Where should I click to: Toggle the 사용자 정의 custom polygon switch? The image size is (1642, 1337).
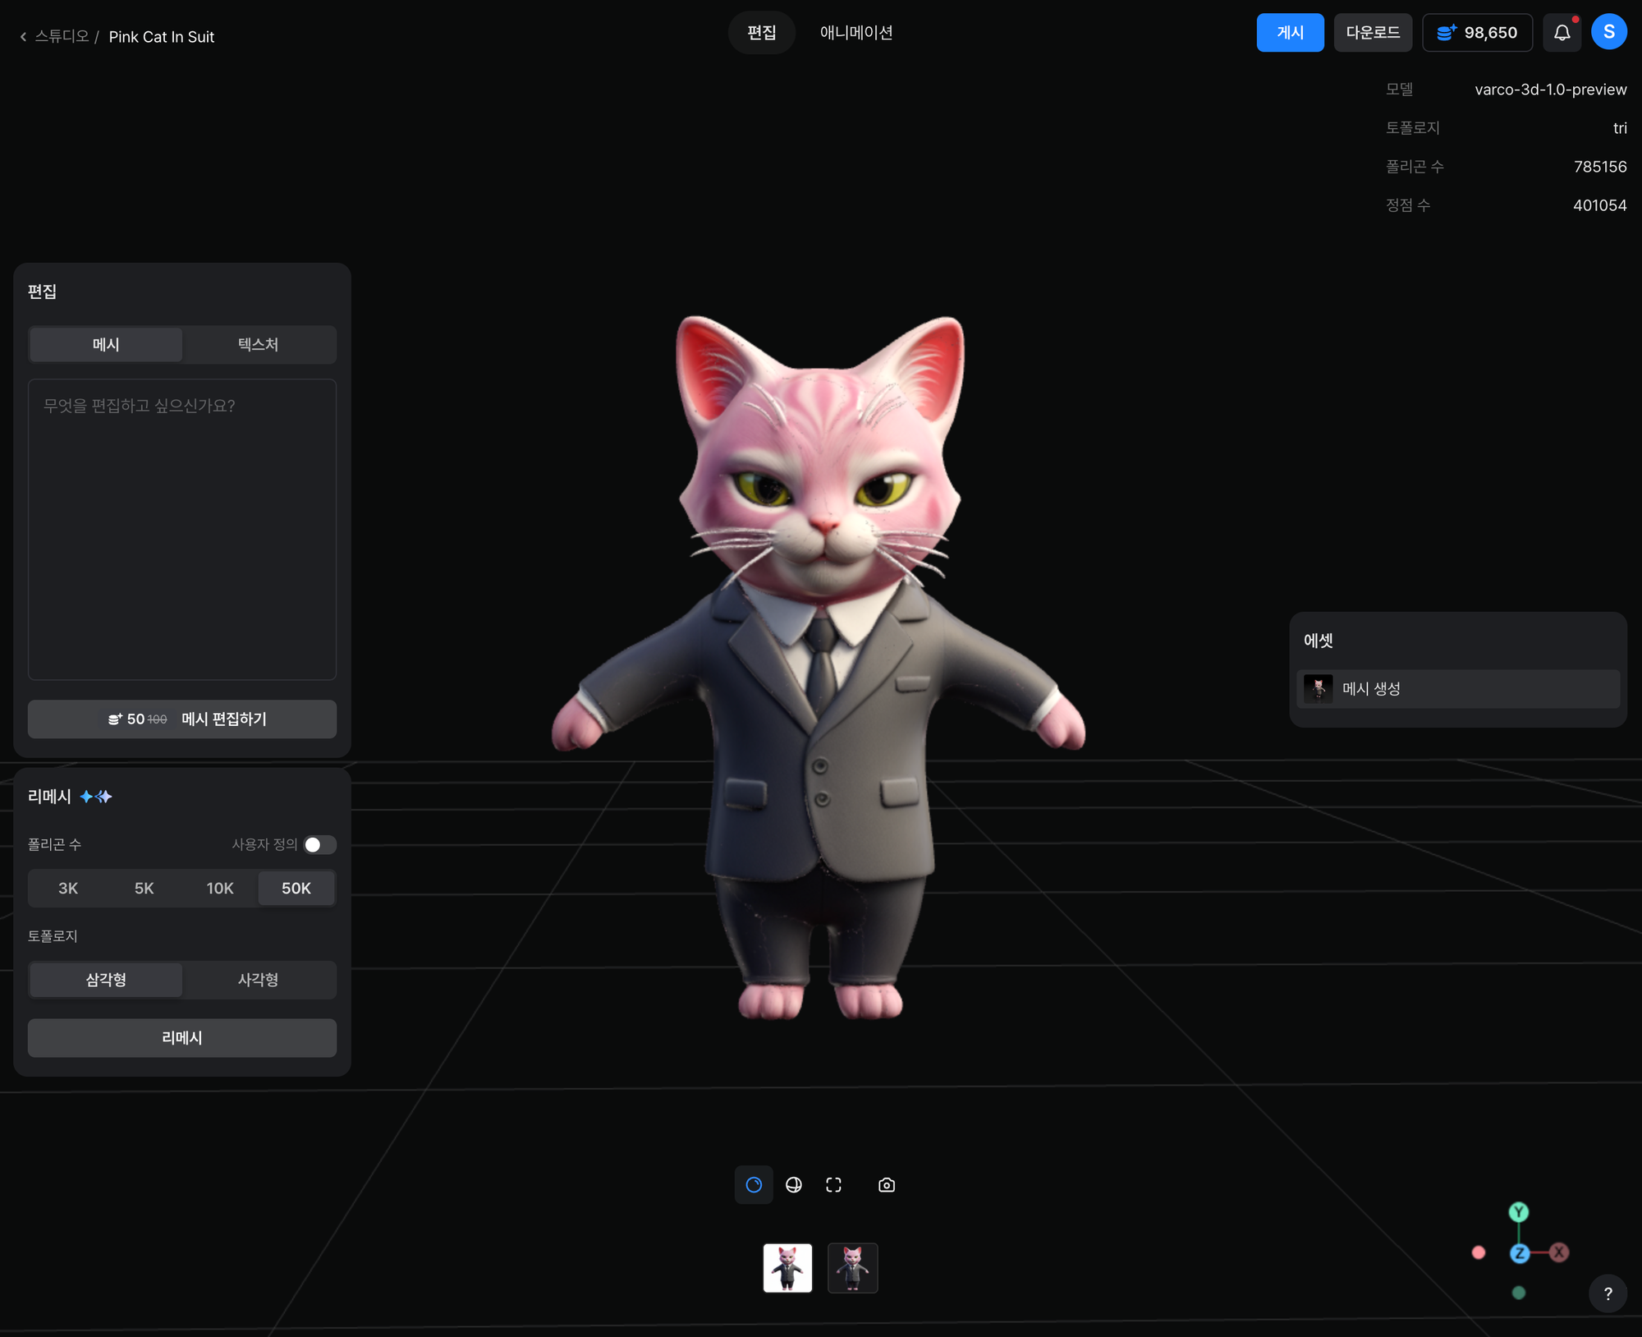click(x=319, y=844)
